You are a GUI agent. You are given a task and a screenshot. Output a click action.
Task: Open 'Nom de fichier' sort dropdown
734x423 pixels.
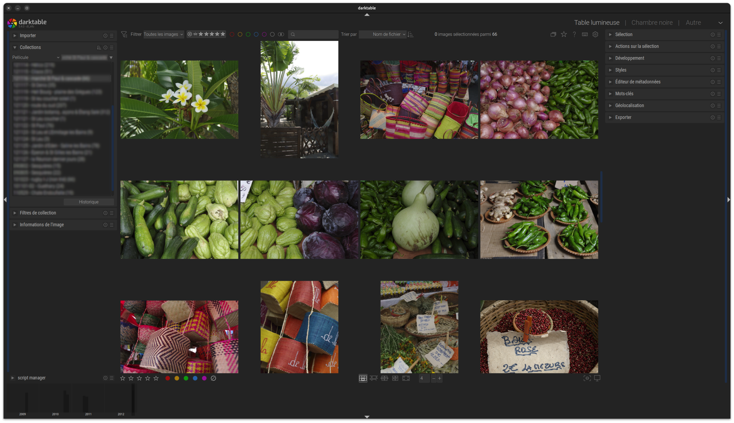pyautogui.click(x=383, y=34)
